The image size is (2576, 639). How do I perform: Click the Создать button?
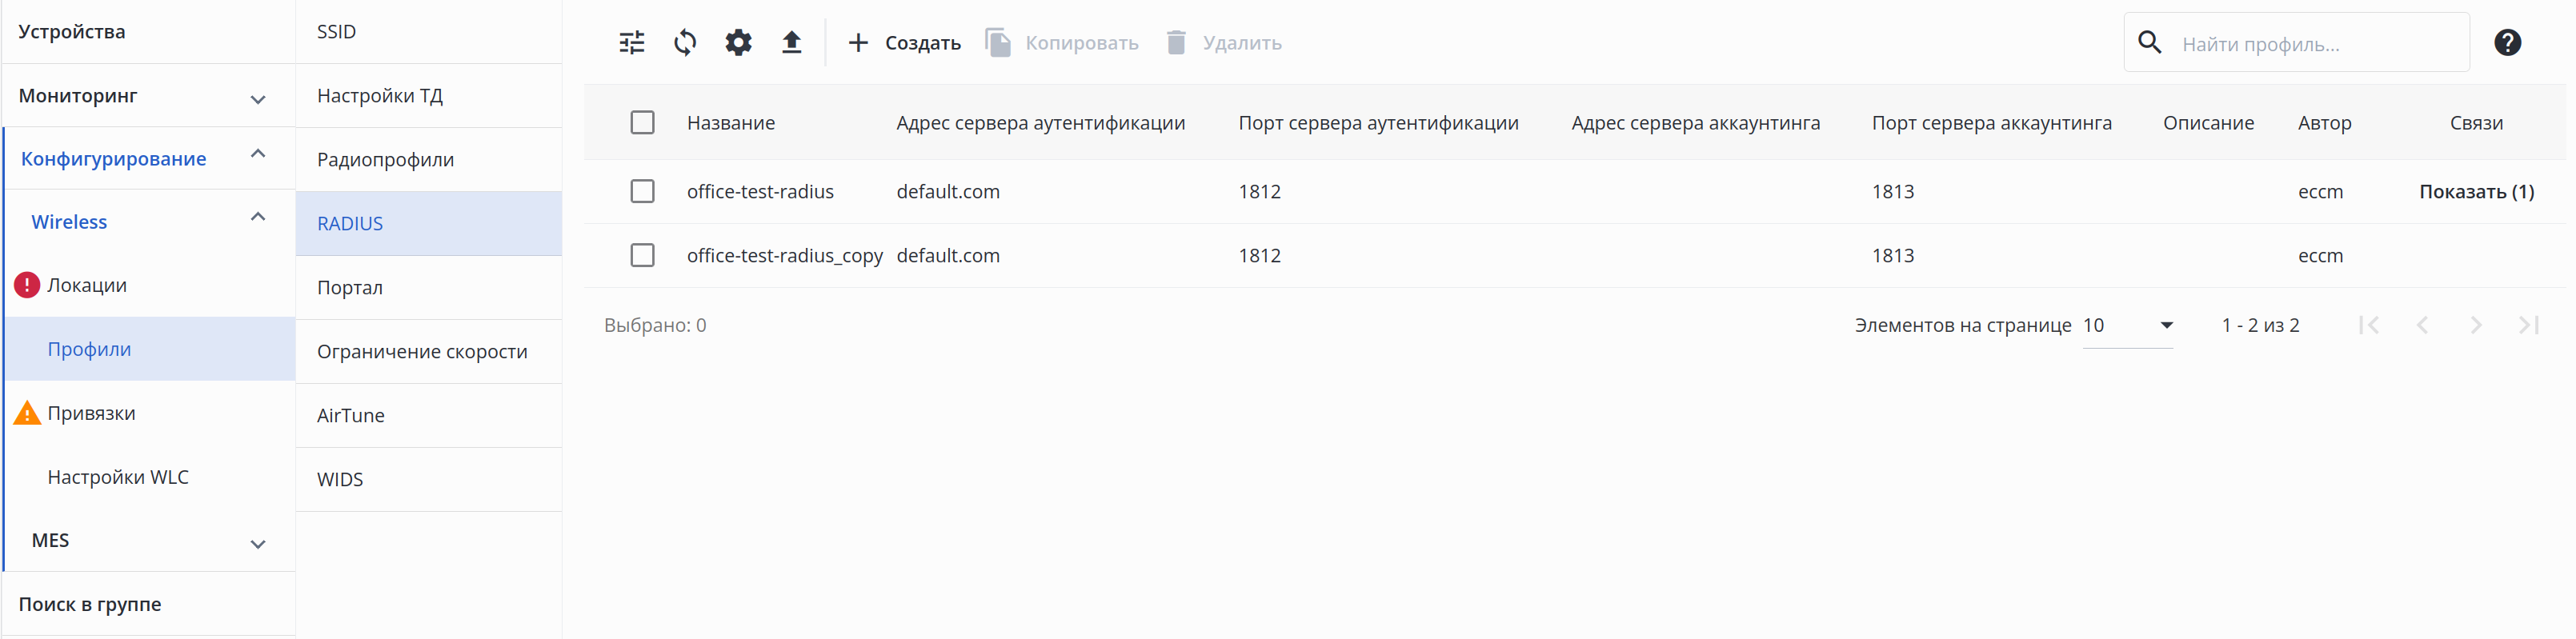coord(904,43)
